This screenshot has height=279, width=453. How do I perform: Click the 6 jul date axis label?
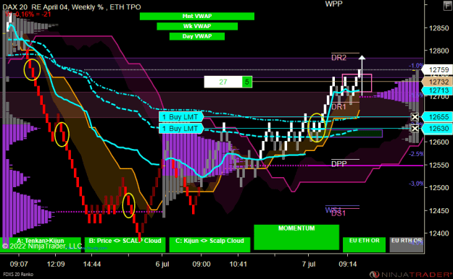pyautogui.click(x=162, y=264)
